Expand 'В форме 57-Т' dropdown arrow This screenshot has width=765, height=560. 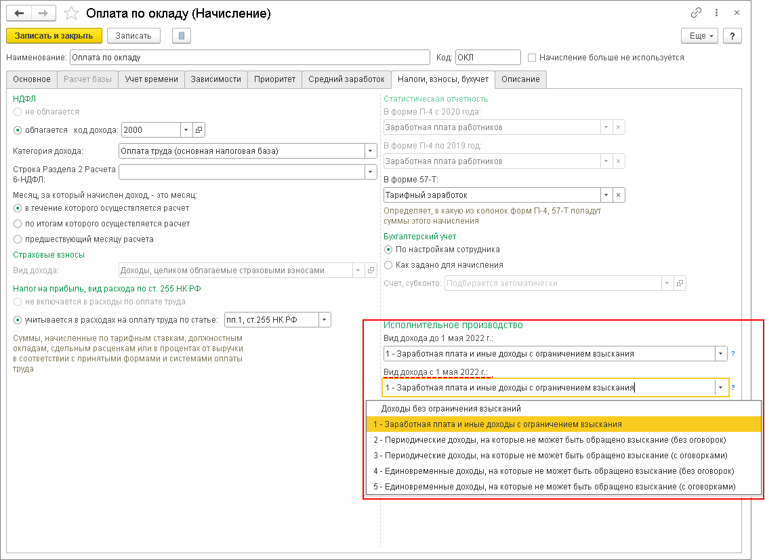point(606,195)
